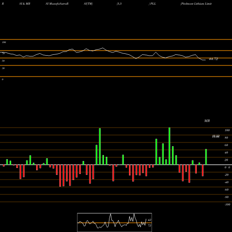Click the MR axis label 20
Viewport: 232px width, 232px height.
226,160
